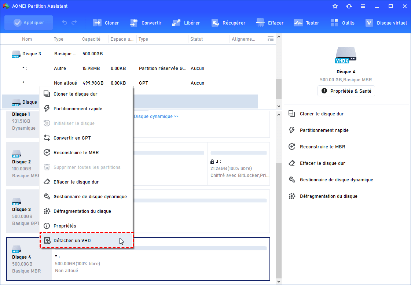The image size is (411, 285).
Task: Click Reconstruire le MBR in right panel
Action: pos(322,147)
